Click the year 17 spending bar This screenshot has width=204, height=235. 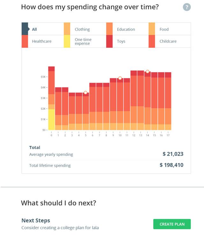[168, 102]
